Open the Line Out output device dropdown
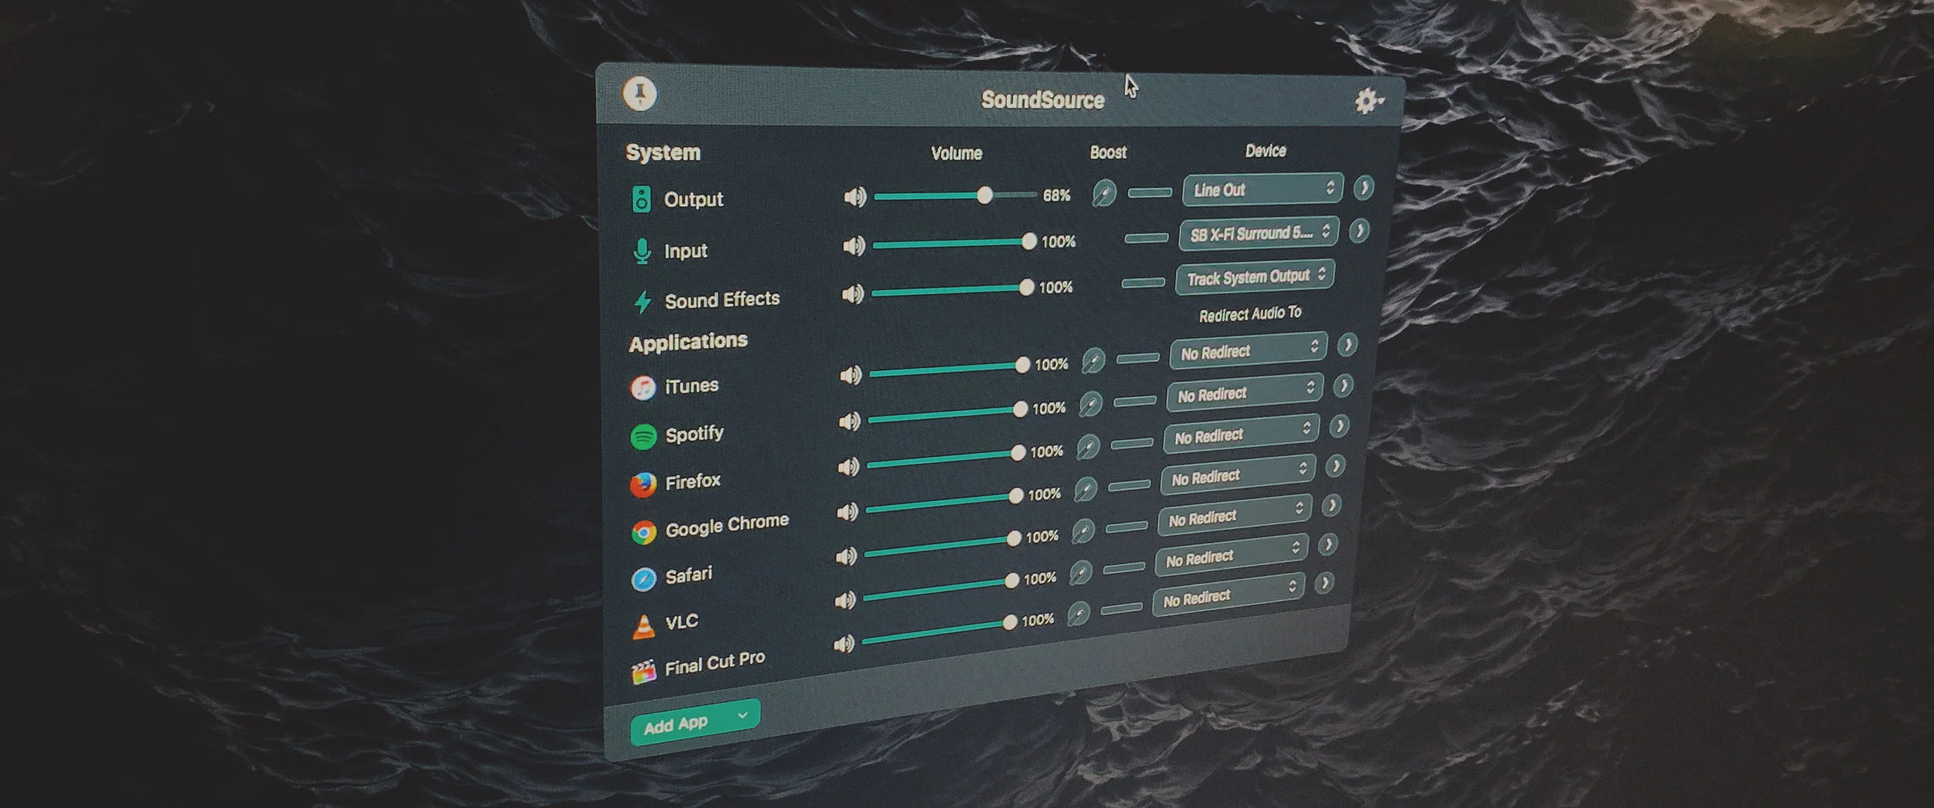1934x808 pixels. [x=1263, y=189]
